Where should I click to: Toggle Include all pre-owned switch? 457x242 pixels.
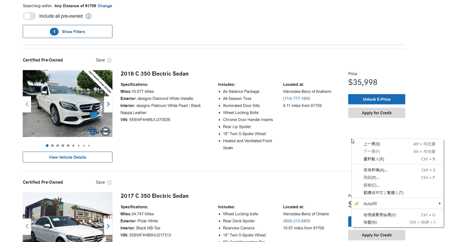(x=29, y=16)
